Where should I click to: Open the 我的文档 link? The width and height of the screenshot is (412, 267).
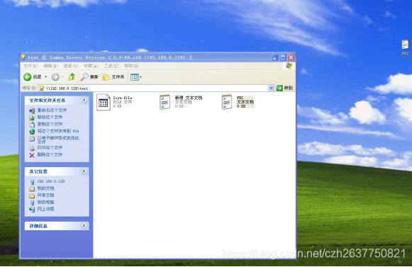point(45,188)
